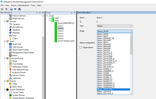
Task: Click the binoculars Search toolbar icon
Action: click(x=19, y=9)
